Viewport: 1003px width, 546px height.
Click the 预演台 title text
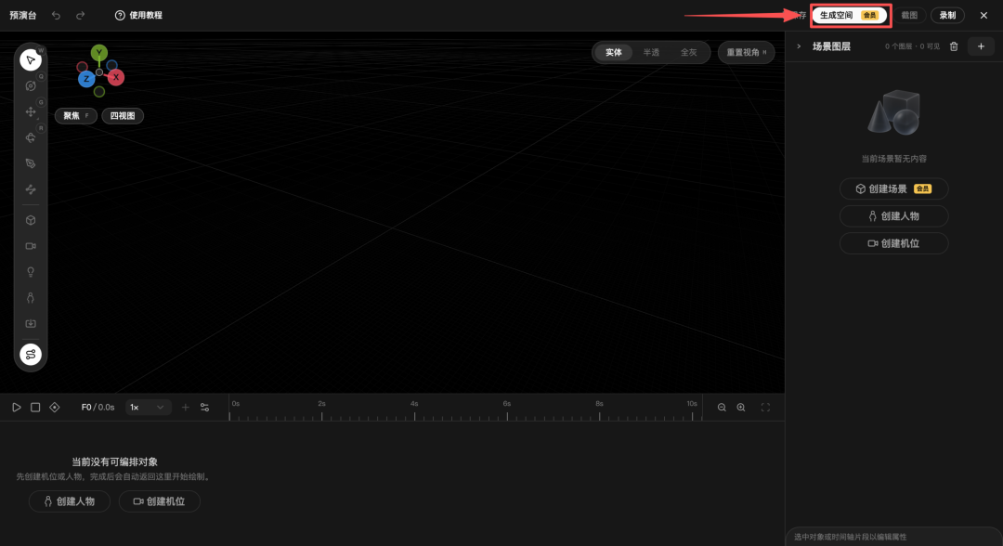(23, 16)
